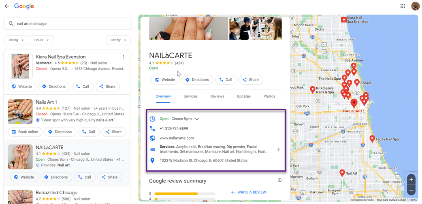
Task: Click WRITE A REVIEW
Action: click(x=248, y=192)
